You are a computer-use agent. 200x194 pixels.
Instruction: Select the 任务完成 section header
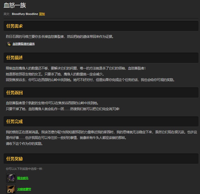15,121
